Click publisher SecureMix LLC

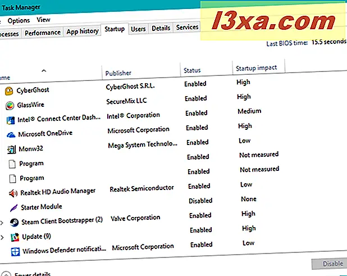pos(126,101)
